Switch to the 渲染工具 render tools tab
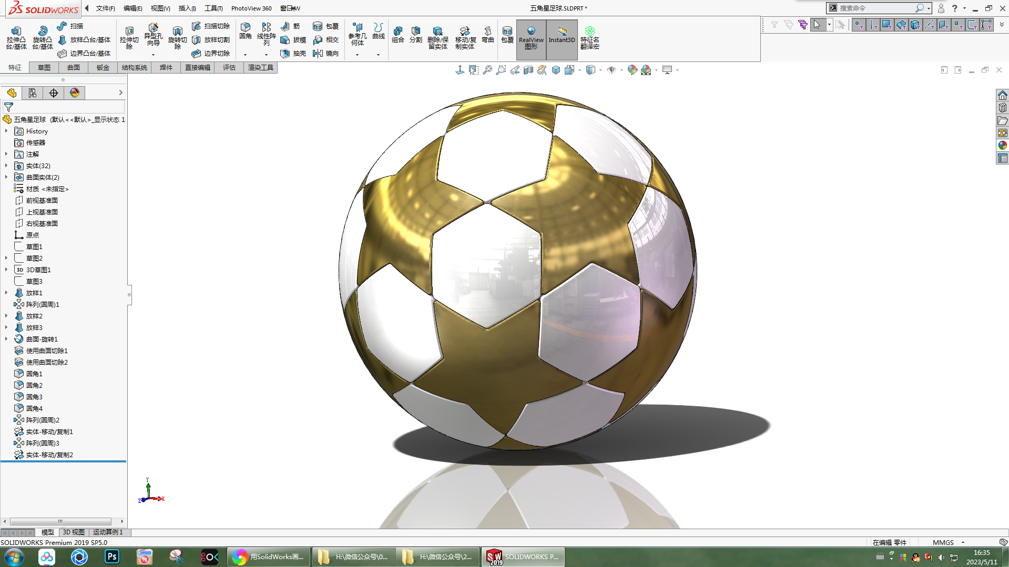This screenshot has width=1009, height=567. click(x=261, y=67)
